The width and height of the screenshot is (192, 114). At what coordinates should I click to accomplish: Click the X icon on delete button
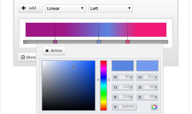(x=47, y=51)
